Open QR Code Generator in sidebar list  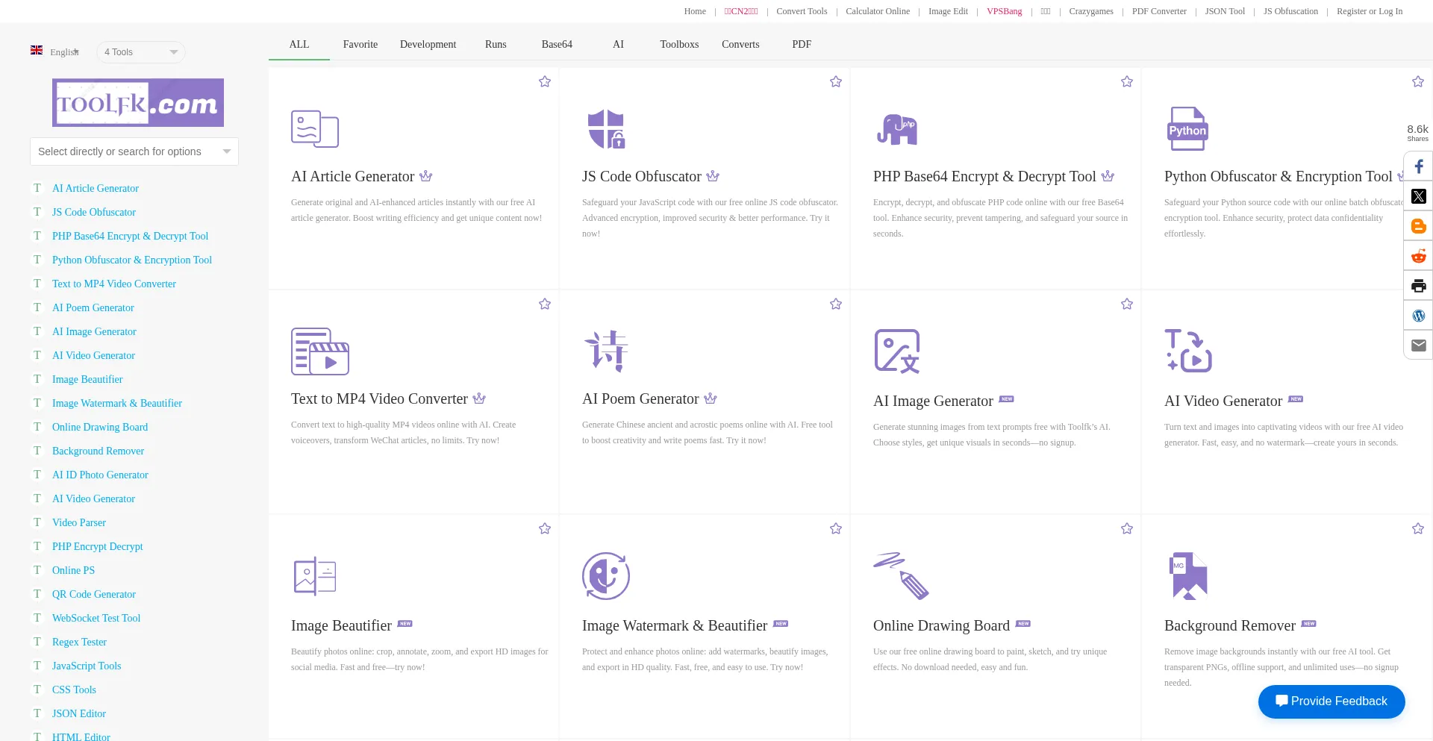tap(94, 594)
